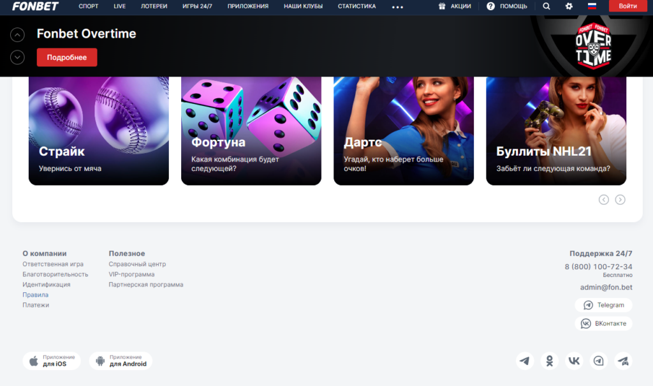Open the search magnifier icon
The height and width of the screenshot is (386, 653).
click(547, 6)
